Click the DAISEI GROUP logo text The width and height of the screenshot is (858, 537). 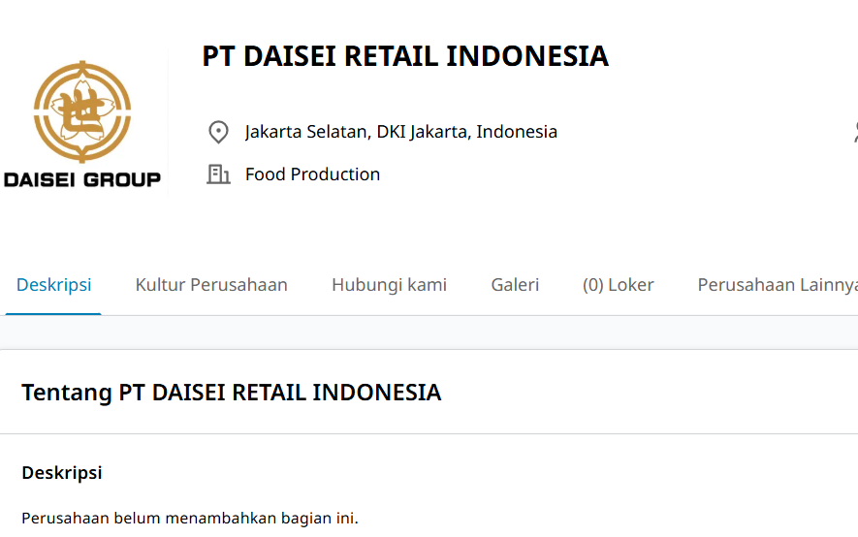82,179
